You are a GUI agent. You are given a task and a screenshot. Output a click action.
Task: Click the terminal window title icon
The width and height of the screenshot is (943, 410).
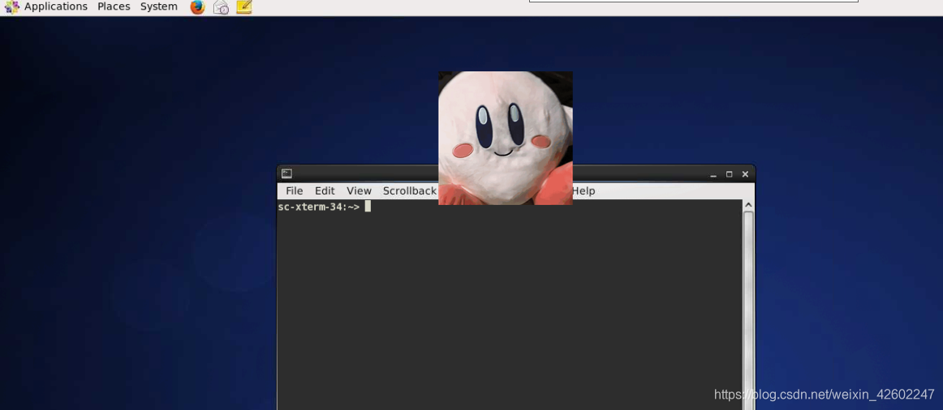click(x=286, y=174)
